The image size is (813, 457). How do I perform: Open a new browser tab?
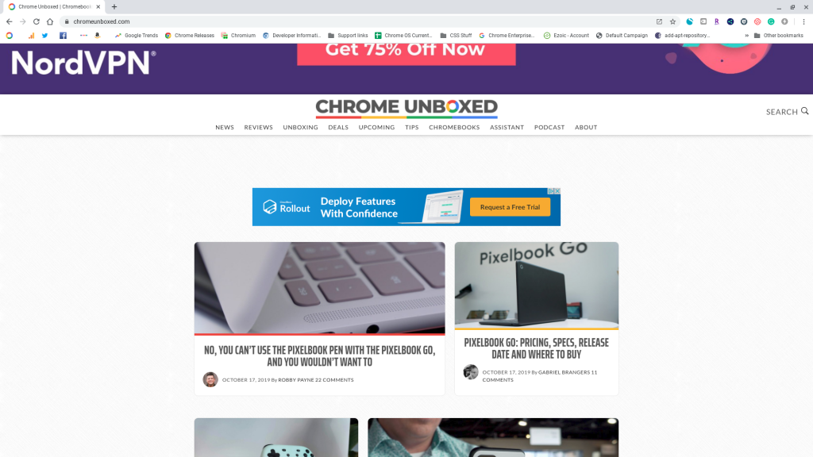tap(114, 6)
